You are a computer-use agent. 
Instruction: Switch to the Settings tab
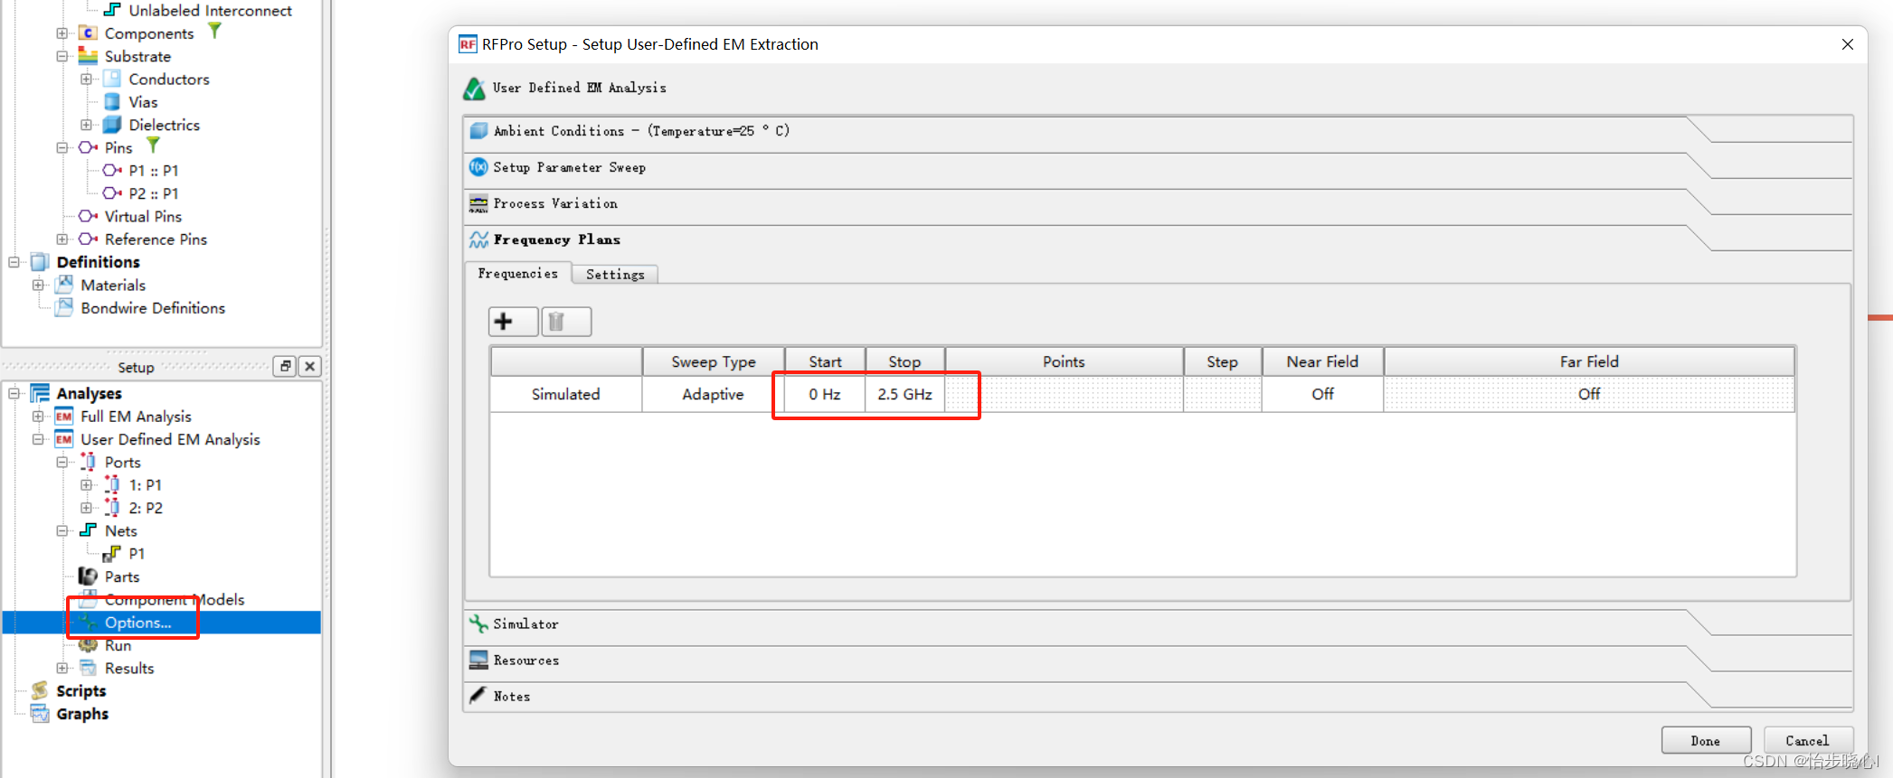(x=615, y=274)
